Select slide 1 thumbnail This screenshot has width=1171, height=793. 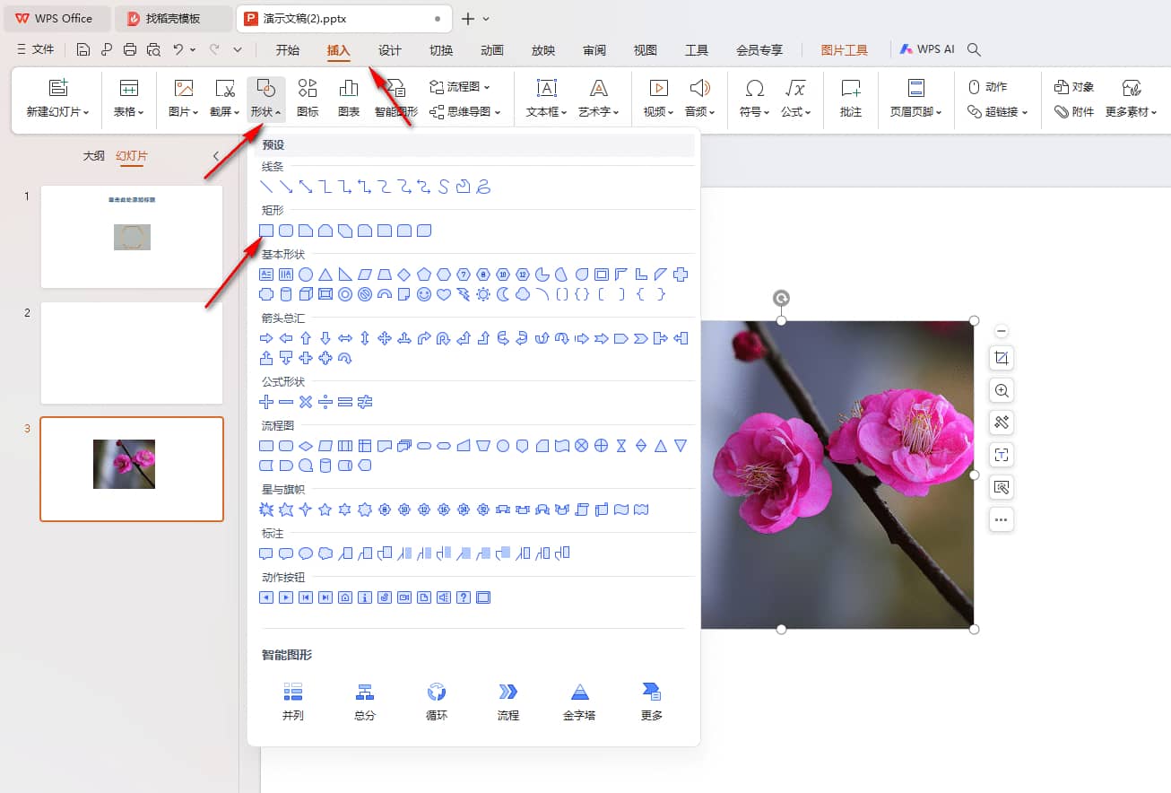[x=132, y=237]
